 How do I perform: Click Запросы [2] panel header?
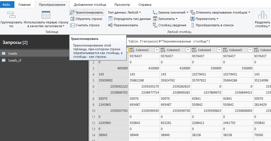15,42
